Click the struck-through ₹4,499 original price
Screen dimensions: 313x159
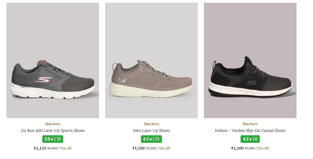tap(52, 149)
